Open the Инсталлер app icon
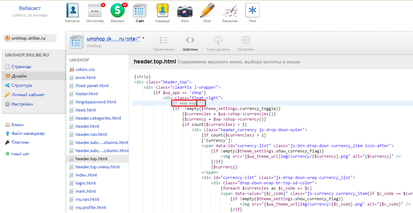This screenshot has height=213, width=413. point(95,11)
